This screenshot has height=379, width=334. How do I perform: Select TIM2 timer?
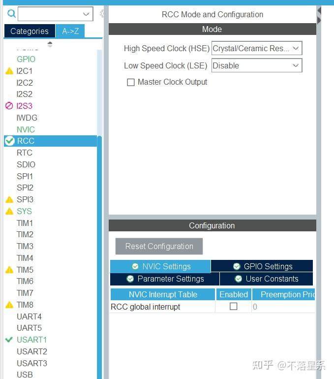pyautogui.click(x=25, y=234)
